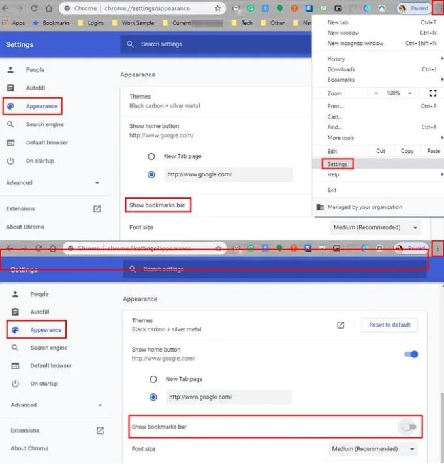Open the Font size dropdown in the lower window

pos(373,449)
